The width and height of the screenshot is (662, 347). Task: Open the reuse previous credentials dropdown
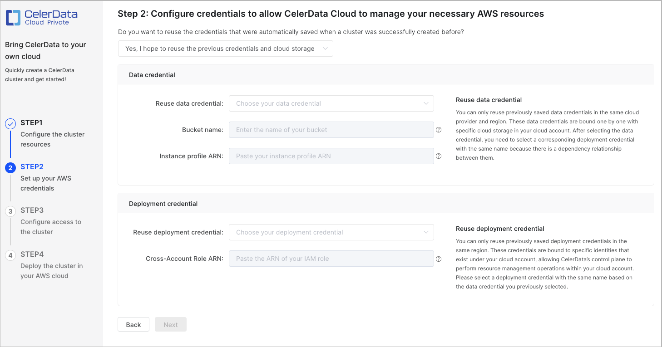click(x=225, y=49)
